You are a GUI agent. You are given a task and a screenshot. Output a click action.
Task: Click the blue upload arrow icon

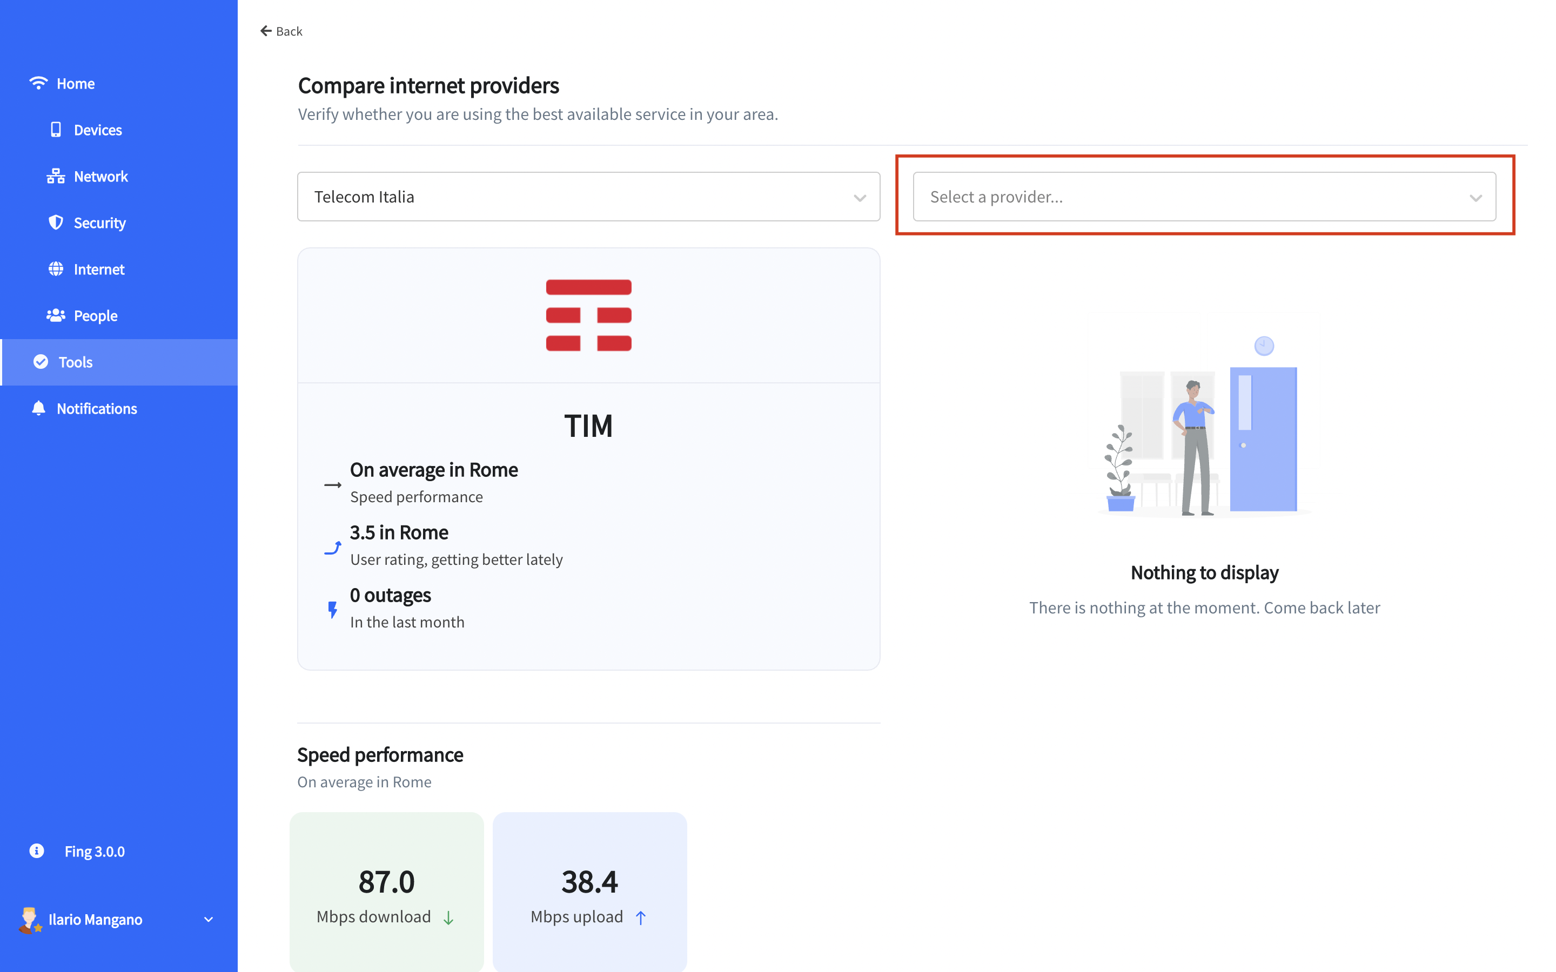(x=640, y=917)
